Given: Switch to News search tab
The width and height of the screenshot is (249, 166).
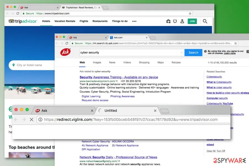Looking at the screenshot, I should tap(112, 63).
